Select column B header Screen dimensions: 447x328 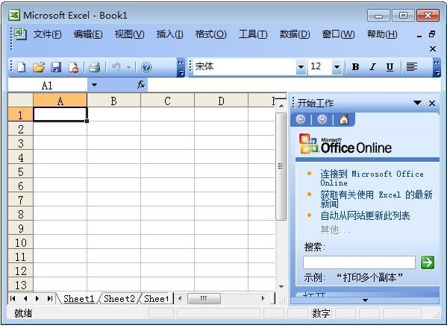[113, 101]
